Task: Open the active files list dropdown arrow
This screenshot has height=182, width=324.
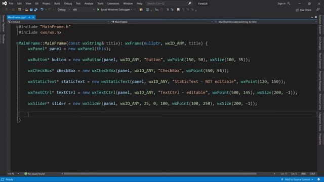Action: pos(312,17)
